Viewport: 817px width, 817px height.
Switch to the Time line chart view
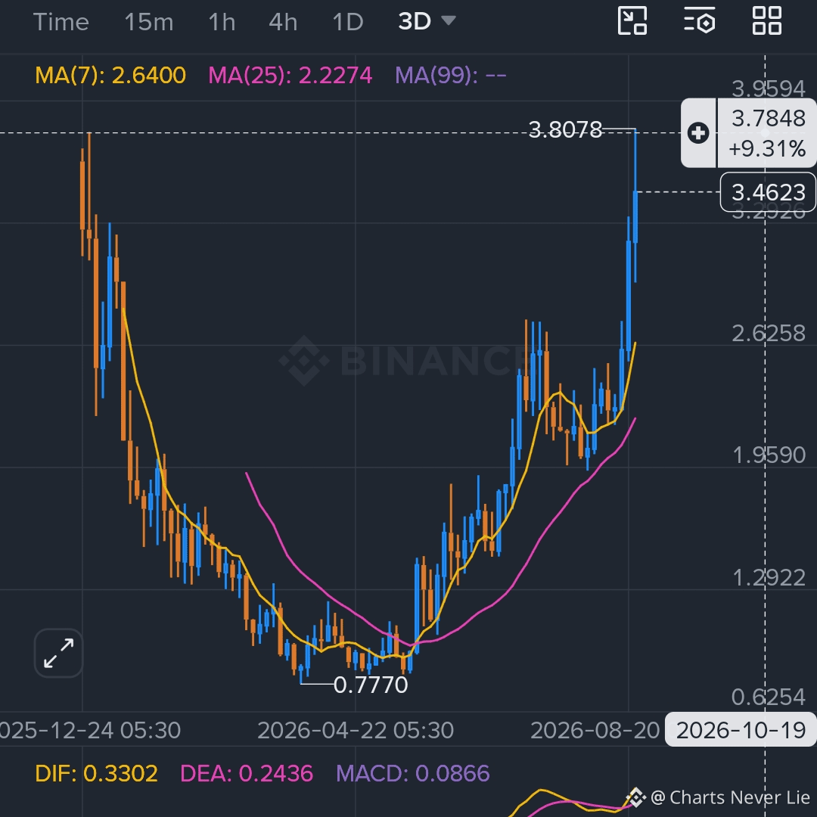tap(61, 23)
